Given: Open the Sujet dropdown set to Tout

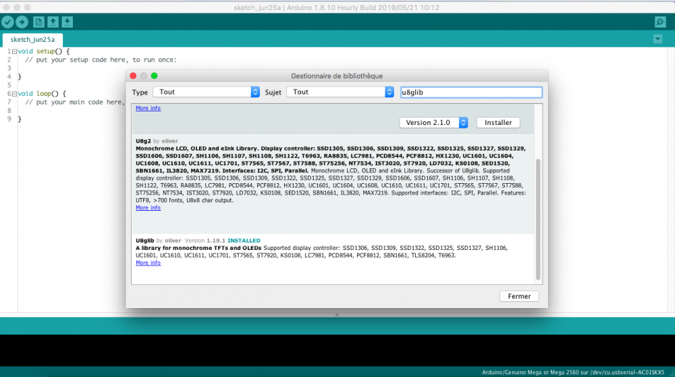Looking at the screenshot, I should click(340, 92).
